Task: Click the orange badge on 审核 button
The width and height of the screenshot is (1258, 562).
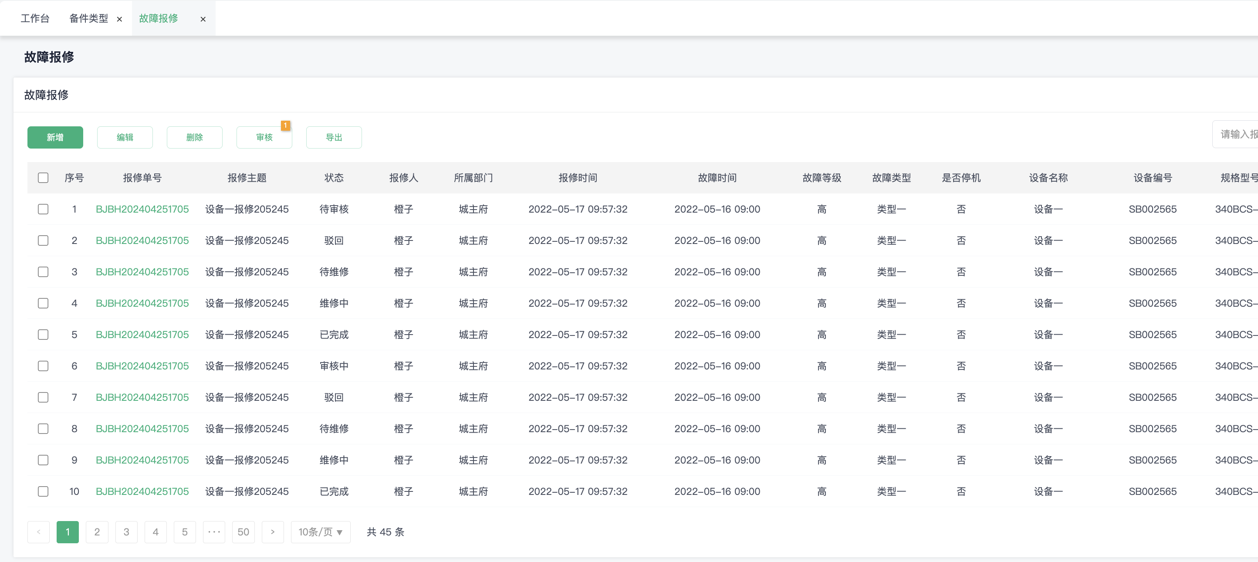Action: (286, 125)
